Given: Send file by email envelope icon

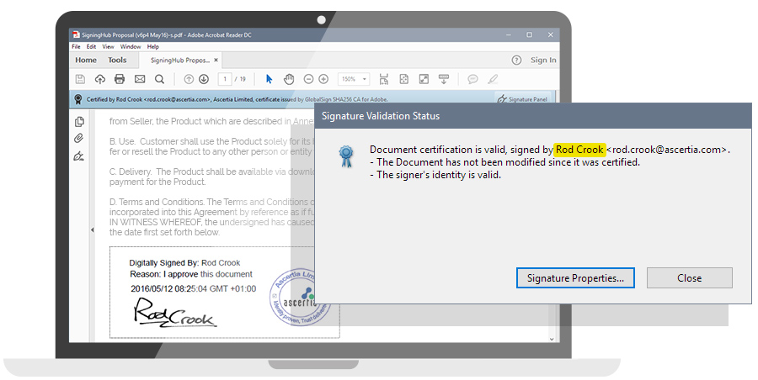Looking at the screenshot, I should click(140, 79).
